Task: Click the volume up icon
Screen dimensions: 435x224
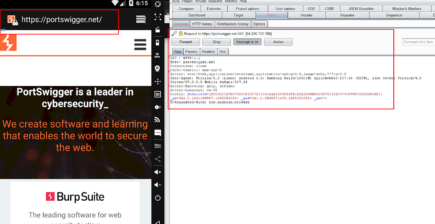Action: pyautogui.click(x=158, y=172)
